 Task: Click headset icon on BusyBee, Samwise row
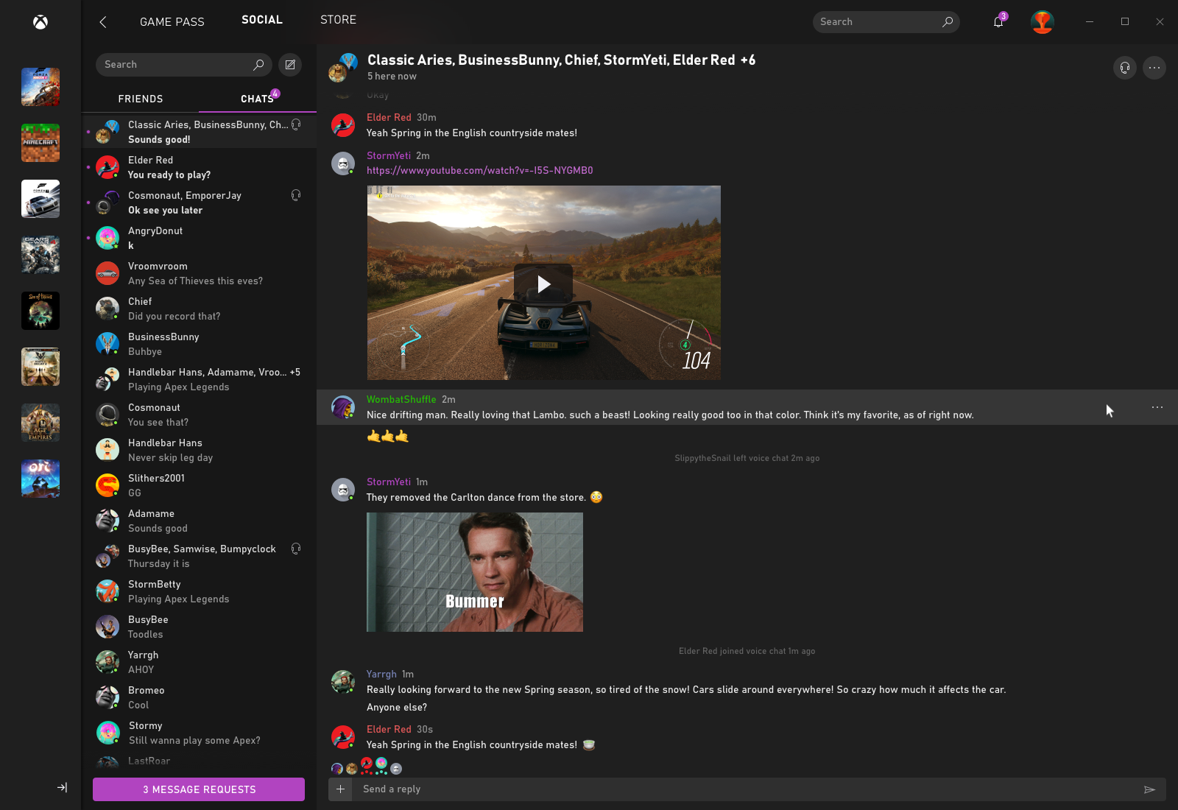pyautogui.click(x=296, y=549)
